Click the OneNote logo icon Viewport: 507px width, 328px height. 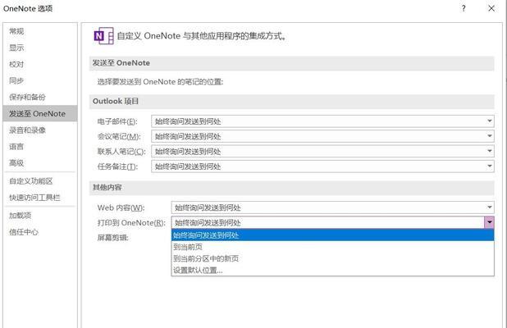(x=103, y=36)
